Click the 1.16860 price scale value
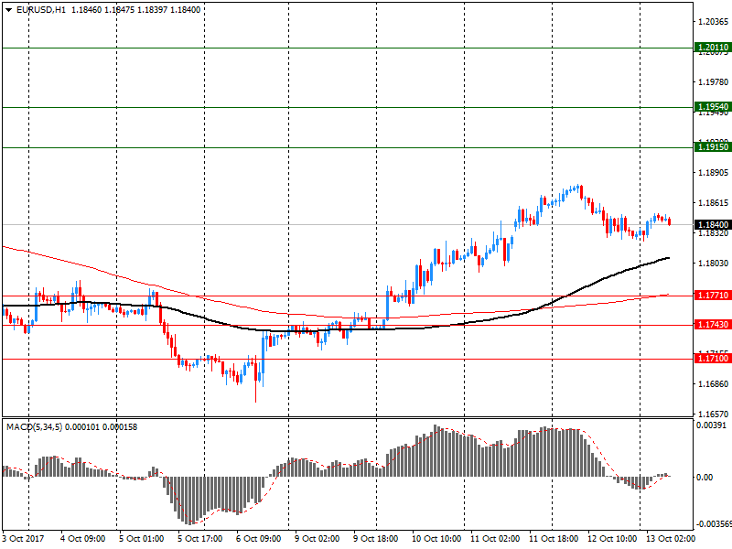The height and width of the screenshot is (549, 732). point(713,384)
